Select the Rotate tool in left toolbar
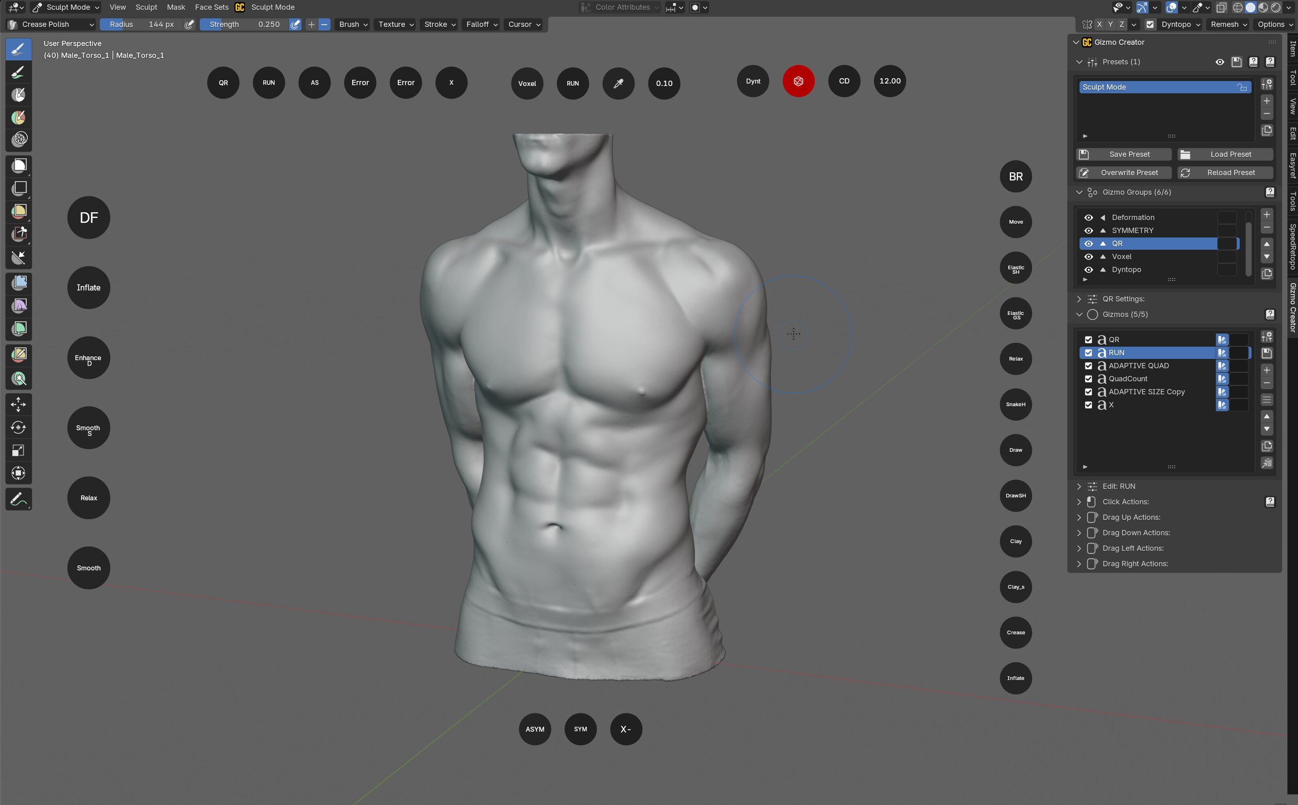 [18, 427]
